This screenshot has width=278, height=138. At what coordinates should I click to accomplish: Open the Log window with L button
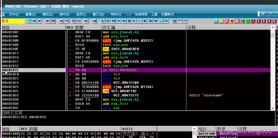coord(103,21)
